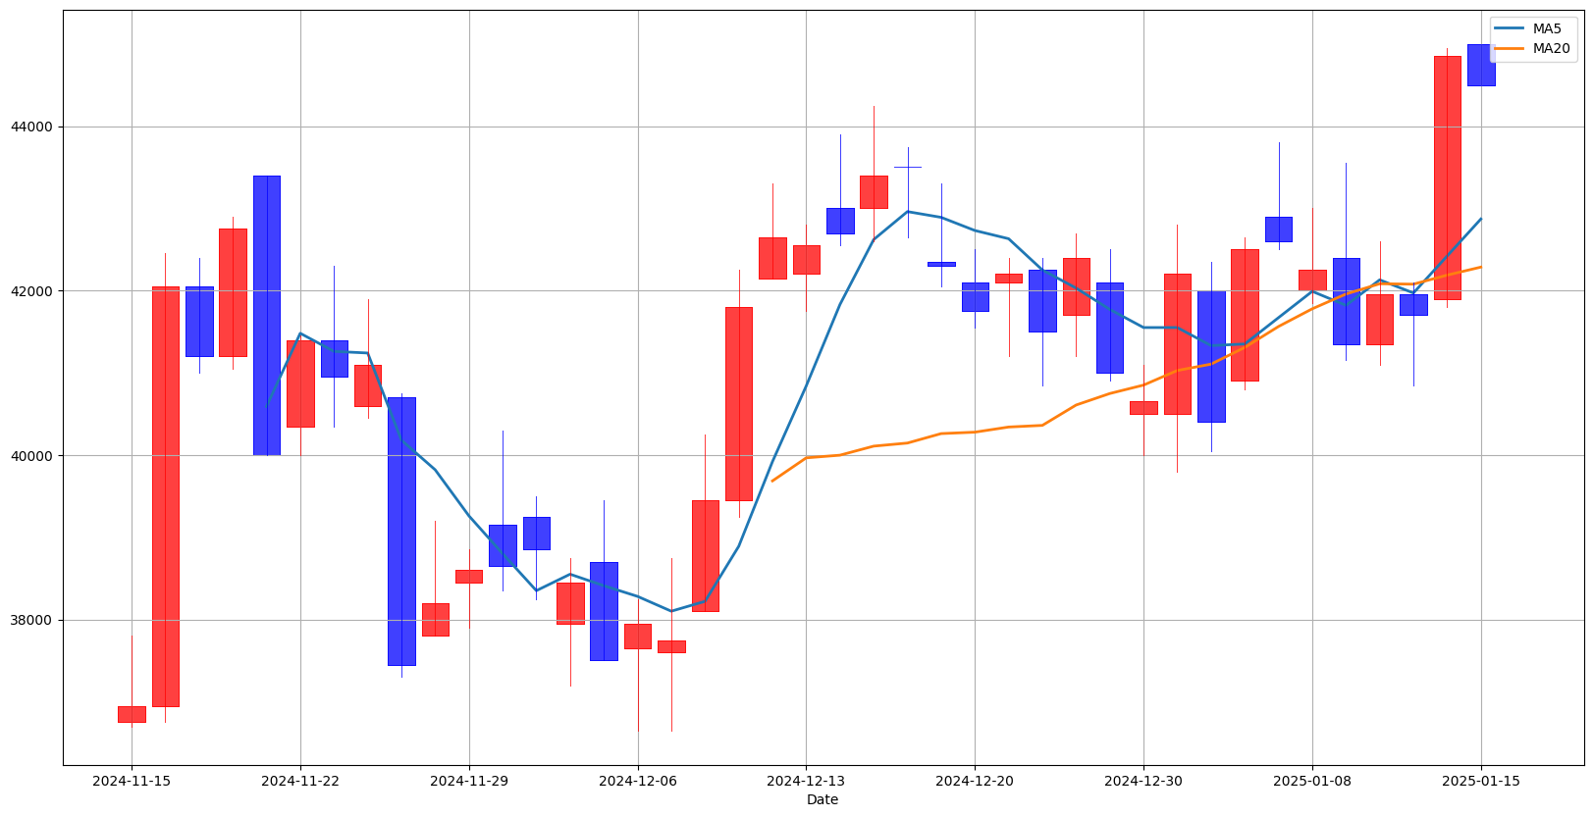Select the 2024-12-13 date tick label

click(806, 781)
